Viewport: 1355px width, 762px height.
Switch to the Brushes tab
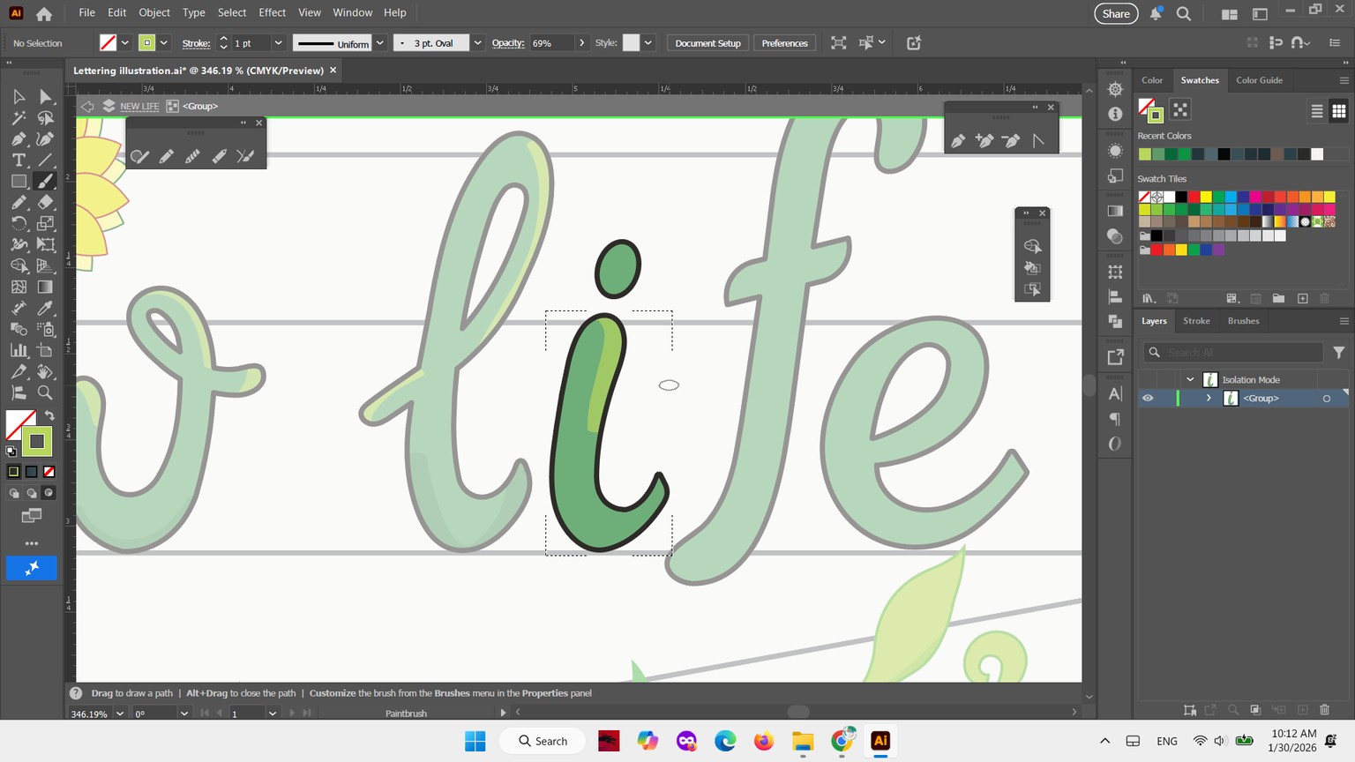coord(1243,321)
